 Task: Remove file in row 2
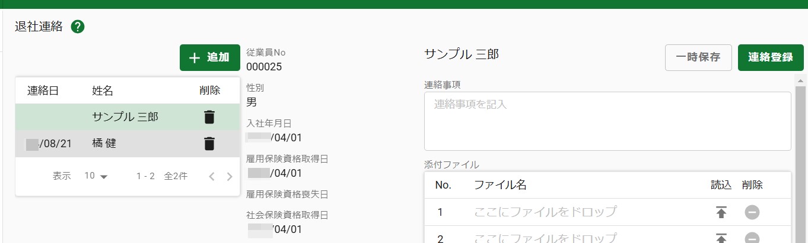752,238
